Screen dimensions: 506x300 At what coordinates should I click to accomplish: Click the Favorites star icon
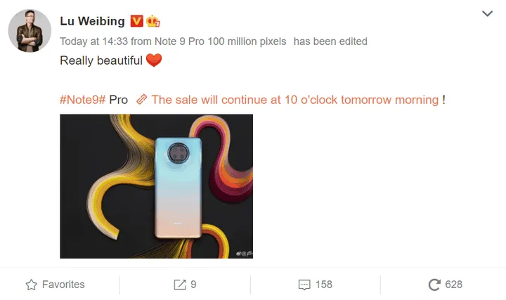(31, 285)
